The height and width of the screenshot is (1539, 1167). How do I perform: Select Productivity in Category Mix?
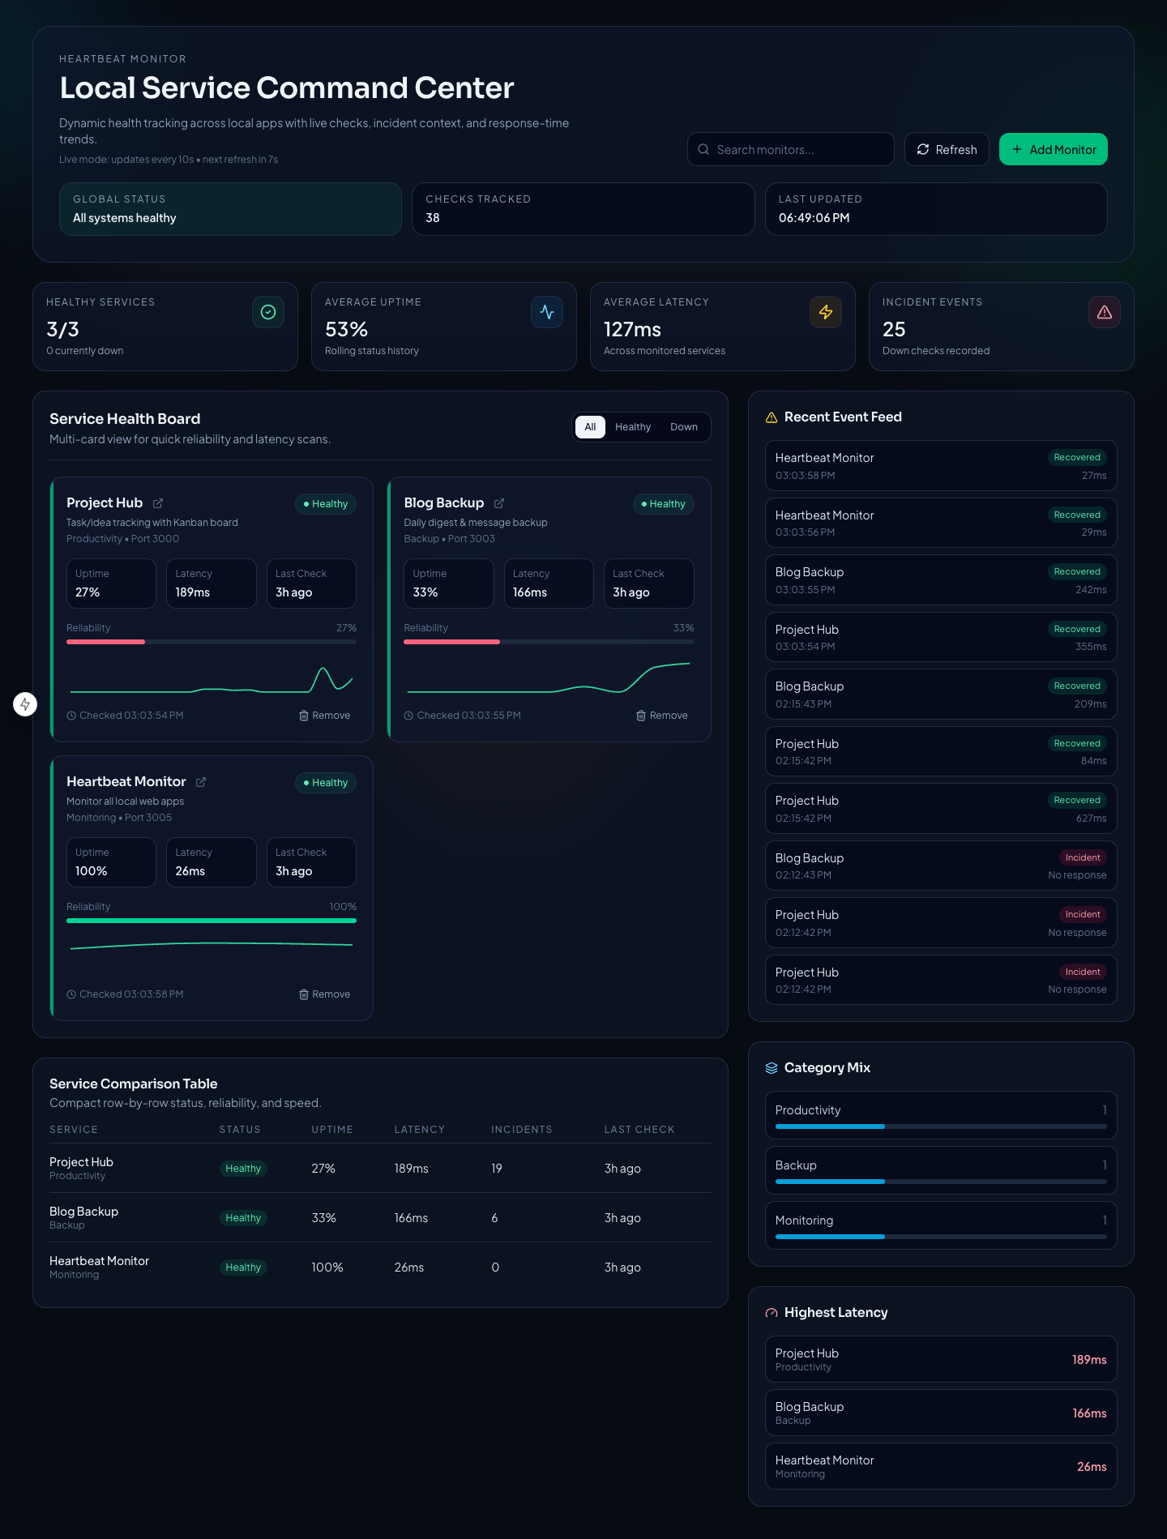(x=940, y=1114)
